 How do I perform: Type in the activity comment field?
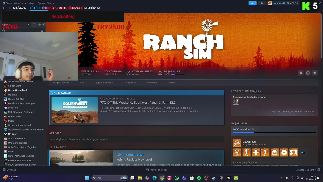pos(137,139)
